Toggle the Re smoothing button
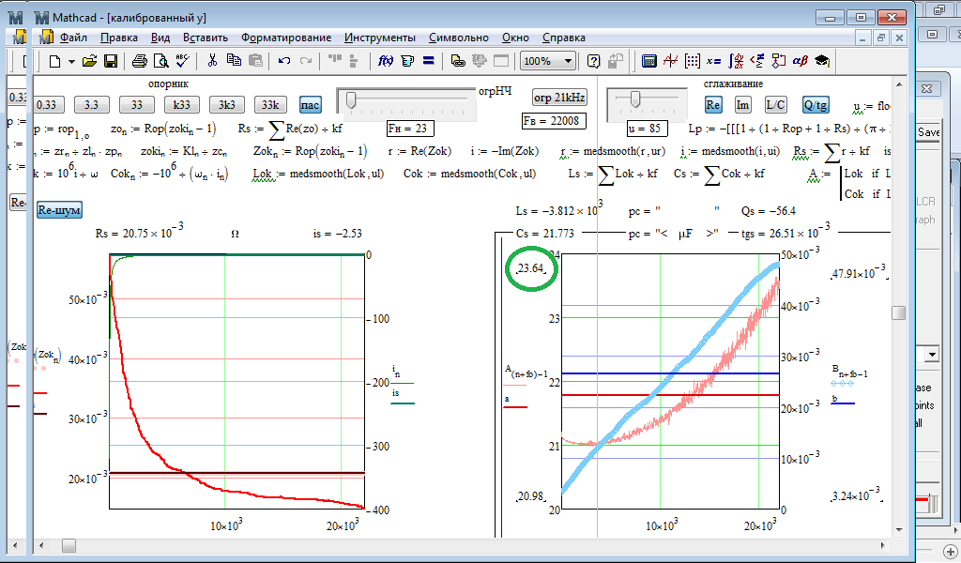 pyautogui.click(x=713, y=104)
